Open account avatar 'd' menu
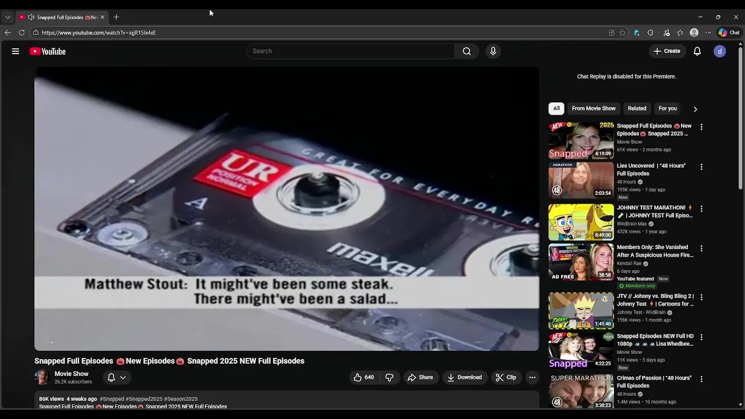 (720, 51)
